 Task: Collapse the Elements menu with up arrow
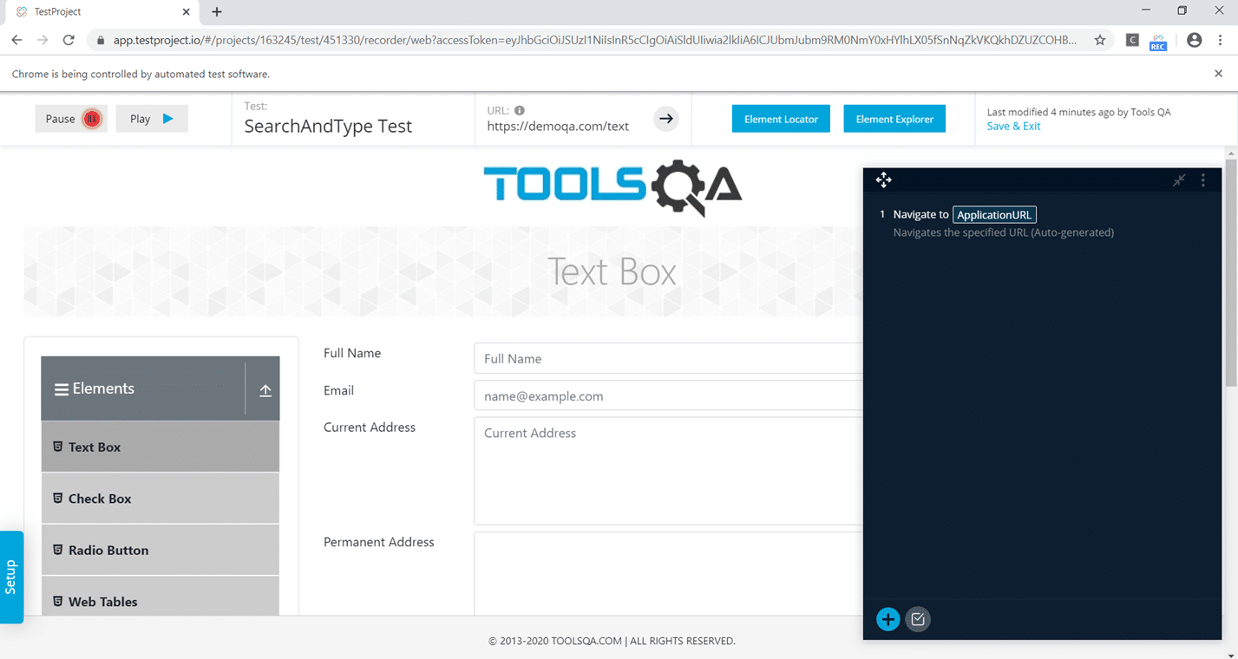(x=265, y=390)
